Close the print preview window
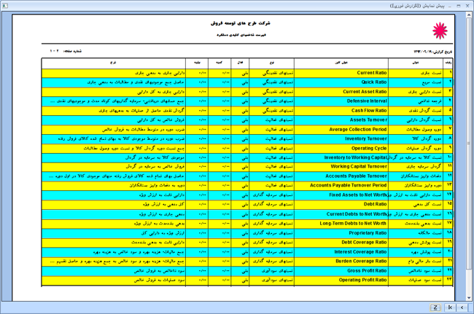474x314 pixels. [x=467, y=5]
